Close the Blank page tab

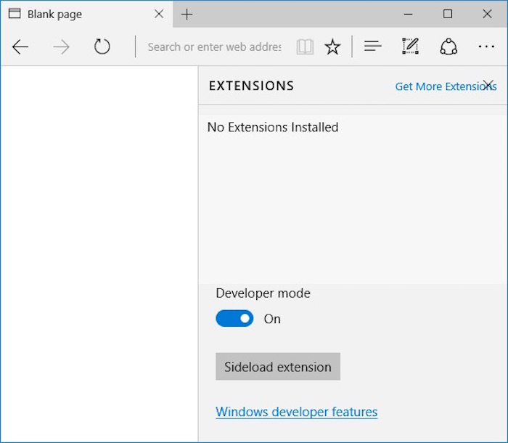tap(159, 15)
